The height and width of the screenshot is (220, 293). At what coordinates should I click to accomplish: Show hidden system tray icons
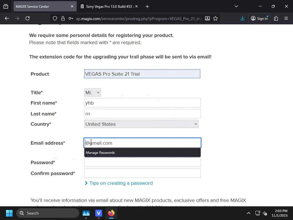coord(249,213)
